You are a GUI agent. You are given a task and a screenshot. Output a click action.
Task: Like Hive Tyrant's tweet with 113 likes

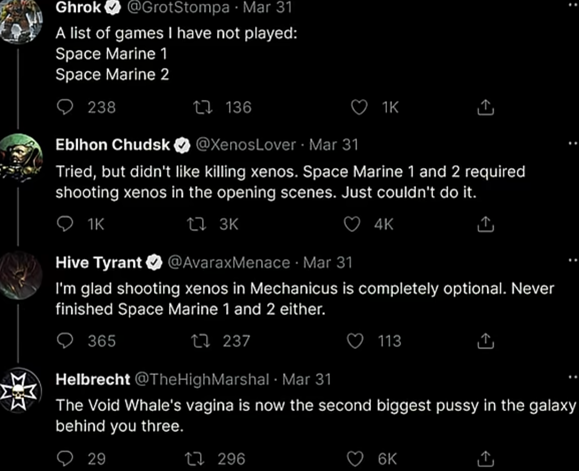355,341
